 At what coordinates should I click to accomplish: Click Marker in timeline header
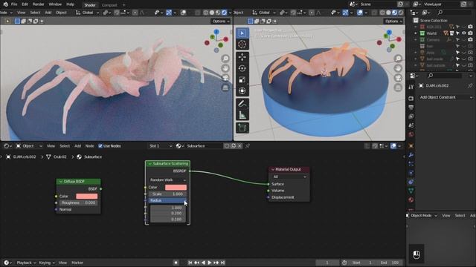pyautogui.click(x=77, y=263)
